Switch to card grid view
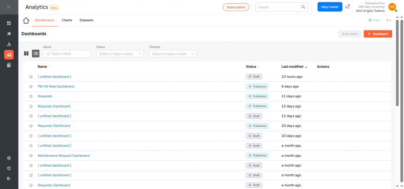The height and width of the screenshot is (189, 404). (x=26, y=54)
